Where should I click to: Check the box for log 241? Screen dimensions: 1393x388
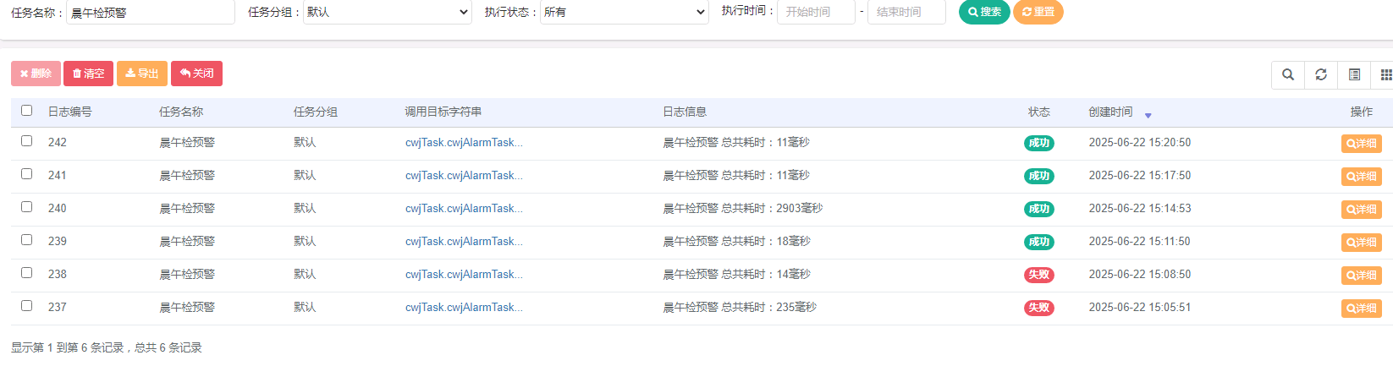coord(27,174)
